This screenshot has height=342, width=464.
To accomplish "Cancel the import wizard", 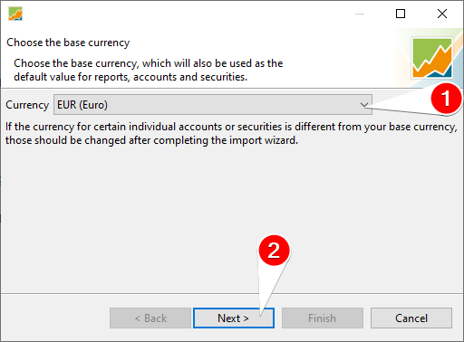I will [411, 318].
